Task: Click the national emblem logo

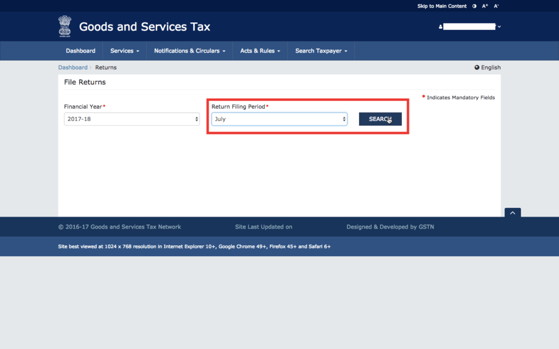Action: (64, 26)
